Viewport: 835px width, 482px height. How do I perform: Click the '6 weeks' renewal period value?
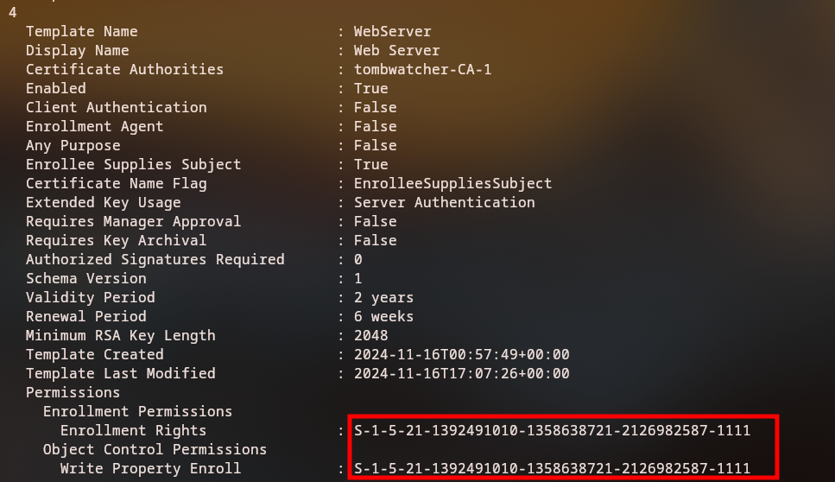(x=383, y=316)
